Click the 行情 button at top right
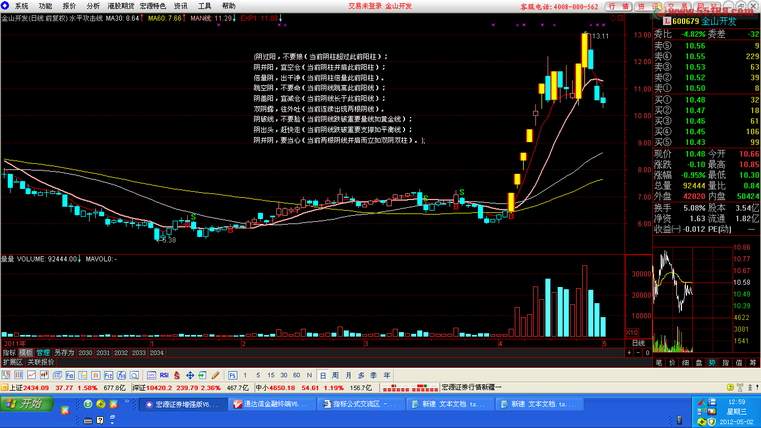Screen dimensions: 761x428 point(619,7)
